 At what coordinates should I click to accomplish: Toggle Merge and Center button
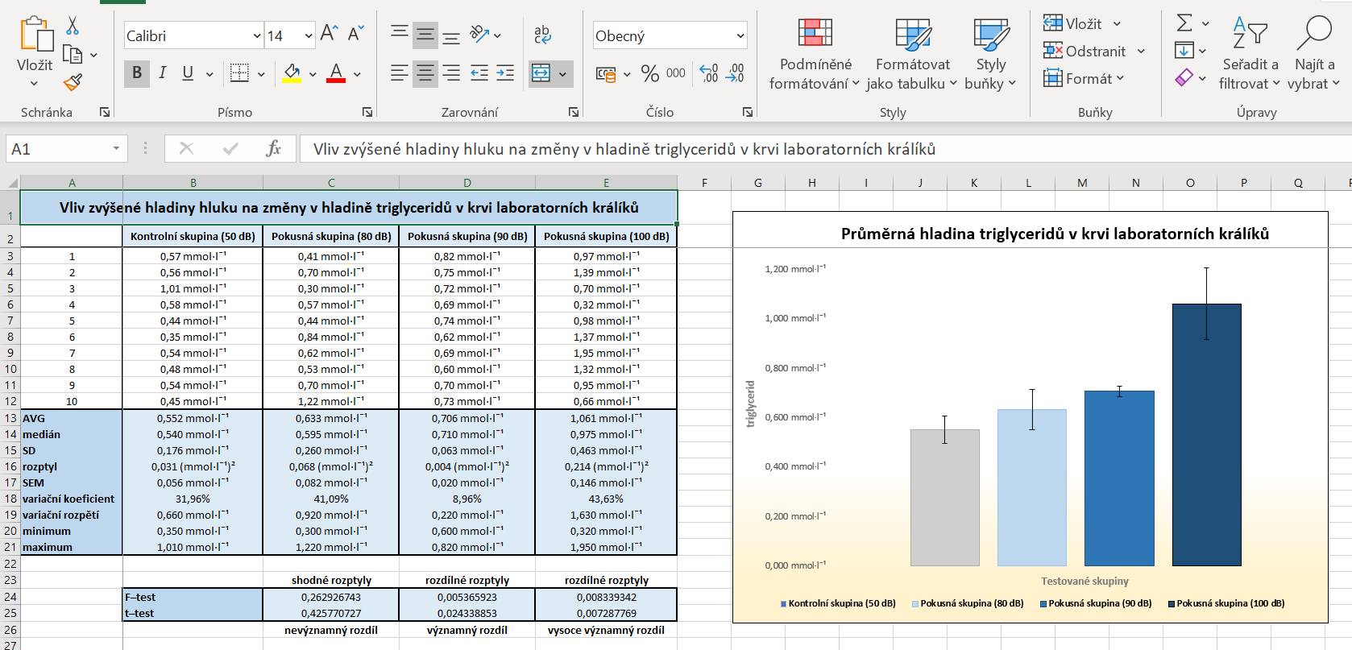541,73
